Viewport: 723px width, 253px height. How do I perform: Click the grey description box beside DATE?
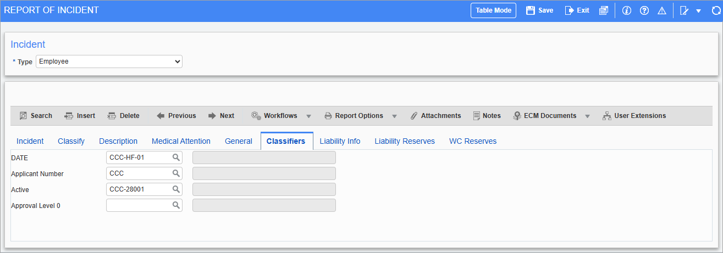(264, 158)
